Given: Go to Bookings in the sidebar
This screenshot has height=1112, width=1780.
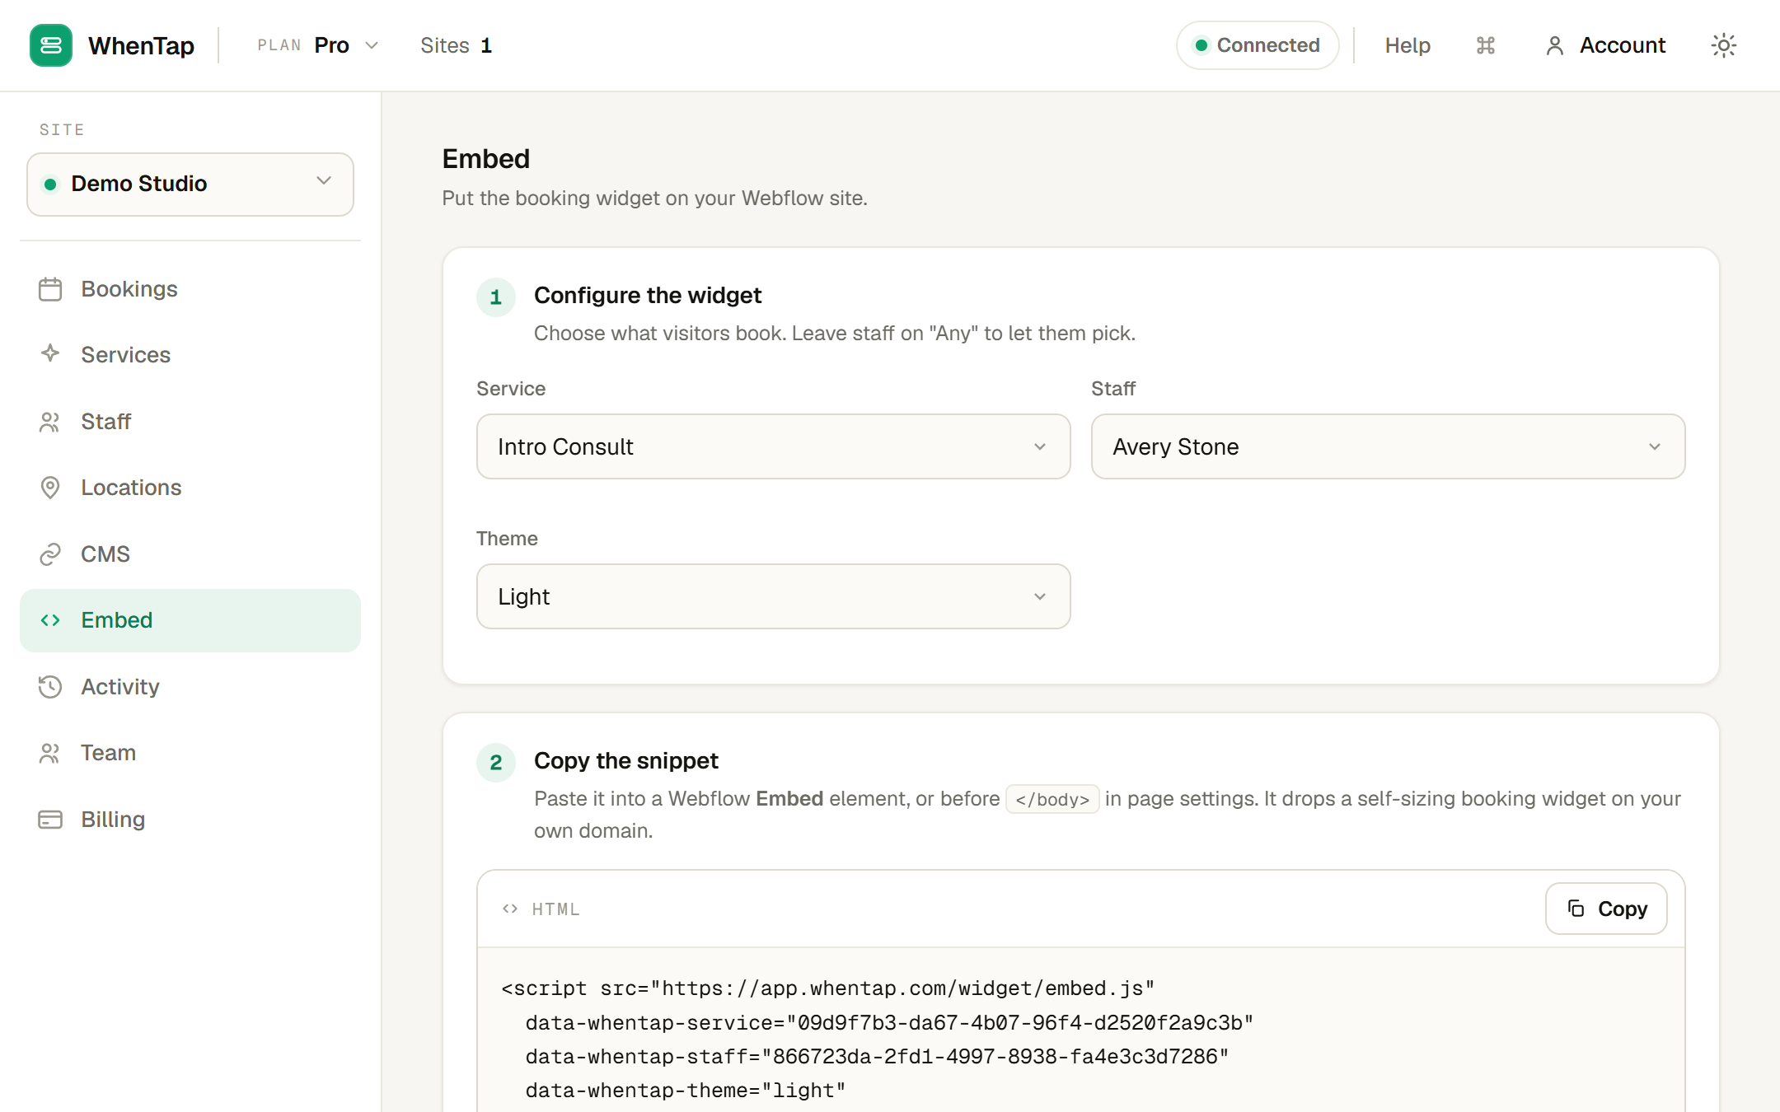Looking at the screenshot, I should pos(190,289).
